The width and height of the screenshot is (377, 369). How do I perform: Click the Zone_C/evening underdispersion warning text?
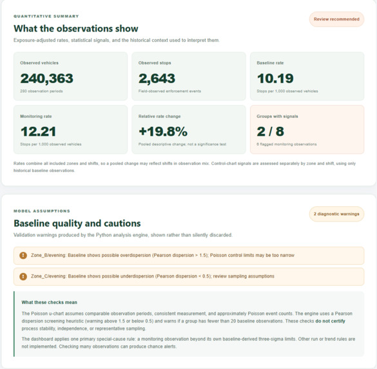coord(153,276)
